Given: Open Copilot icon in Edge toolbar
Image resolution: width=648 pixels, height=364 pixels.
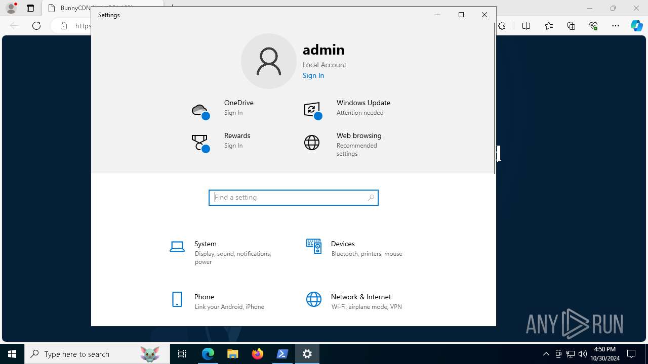Looking at the screenshot, I should pyautogui.click(x=636, y=26).
